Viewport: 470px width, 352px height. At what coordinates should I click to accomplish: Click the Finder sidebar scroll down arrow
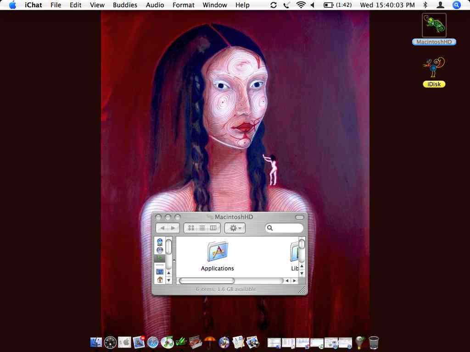[x=169, y=280]
